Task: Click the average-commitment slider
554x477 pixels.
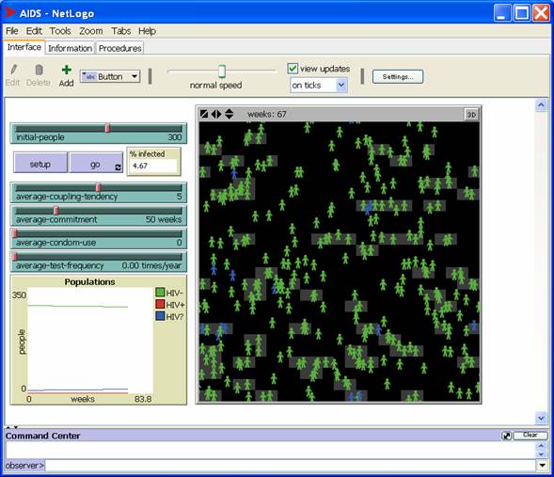Action: click(99, 215)
